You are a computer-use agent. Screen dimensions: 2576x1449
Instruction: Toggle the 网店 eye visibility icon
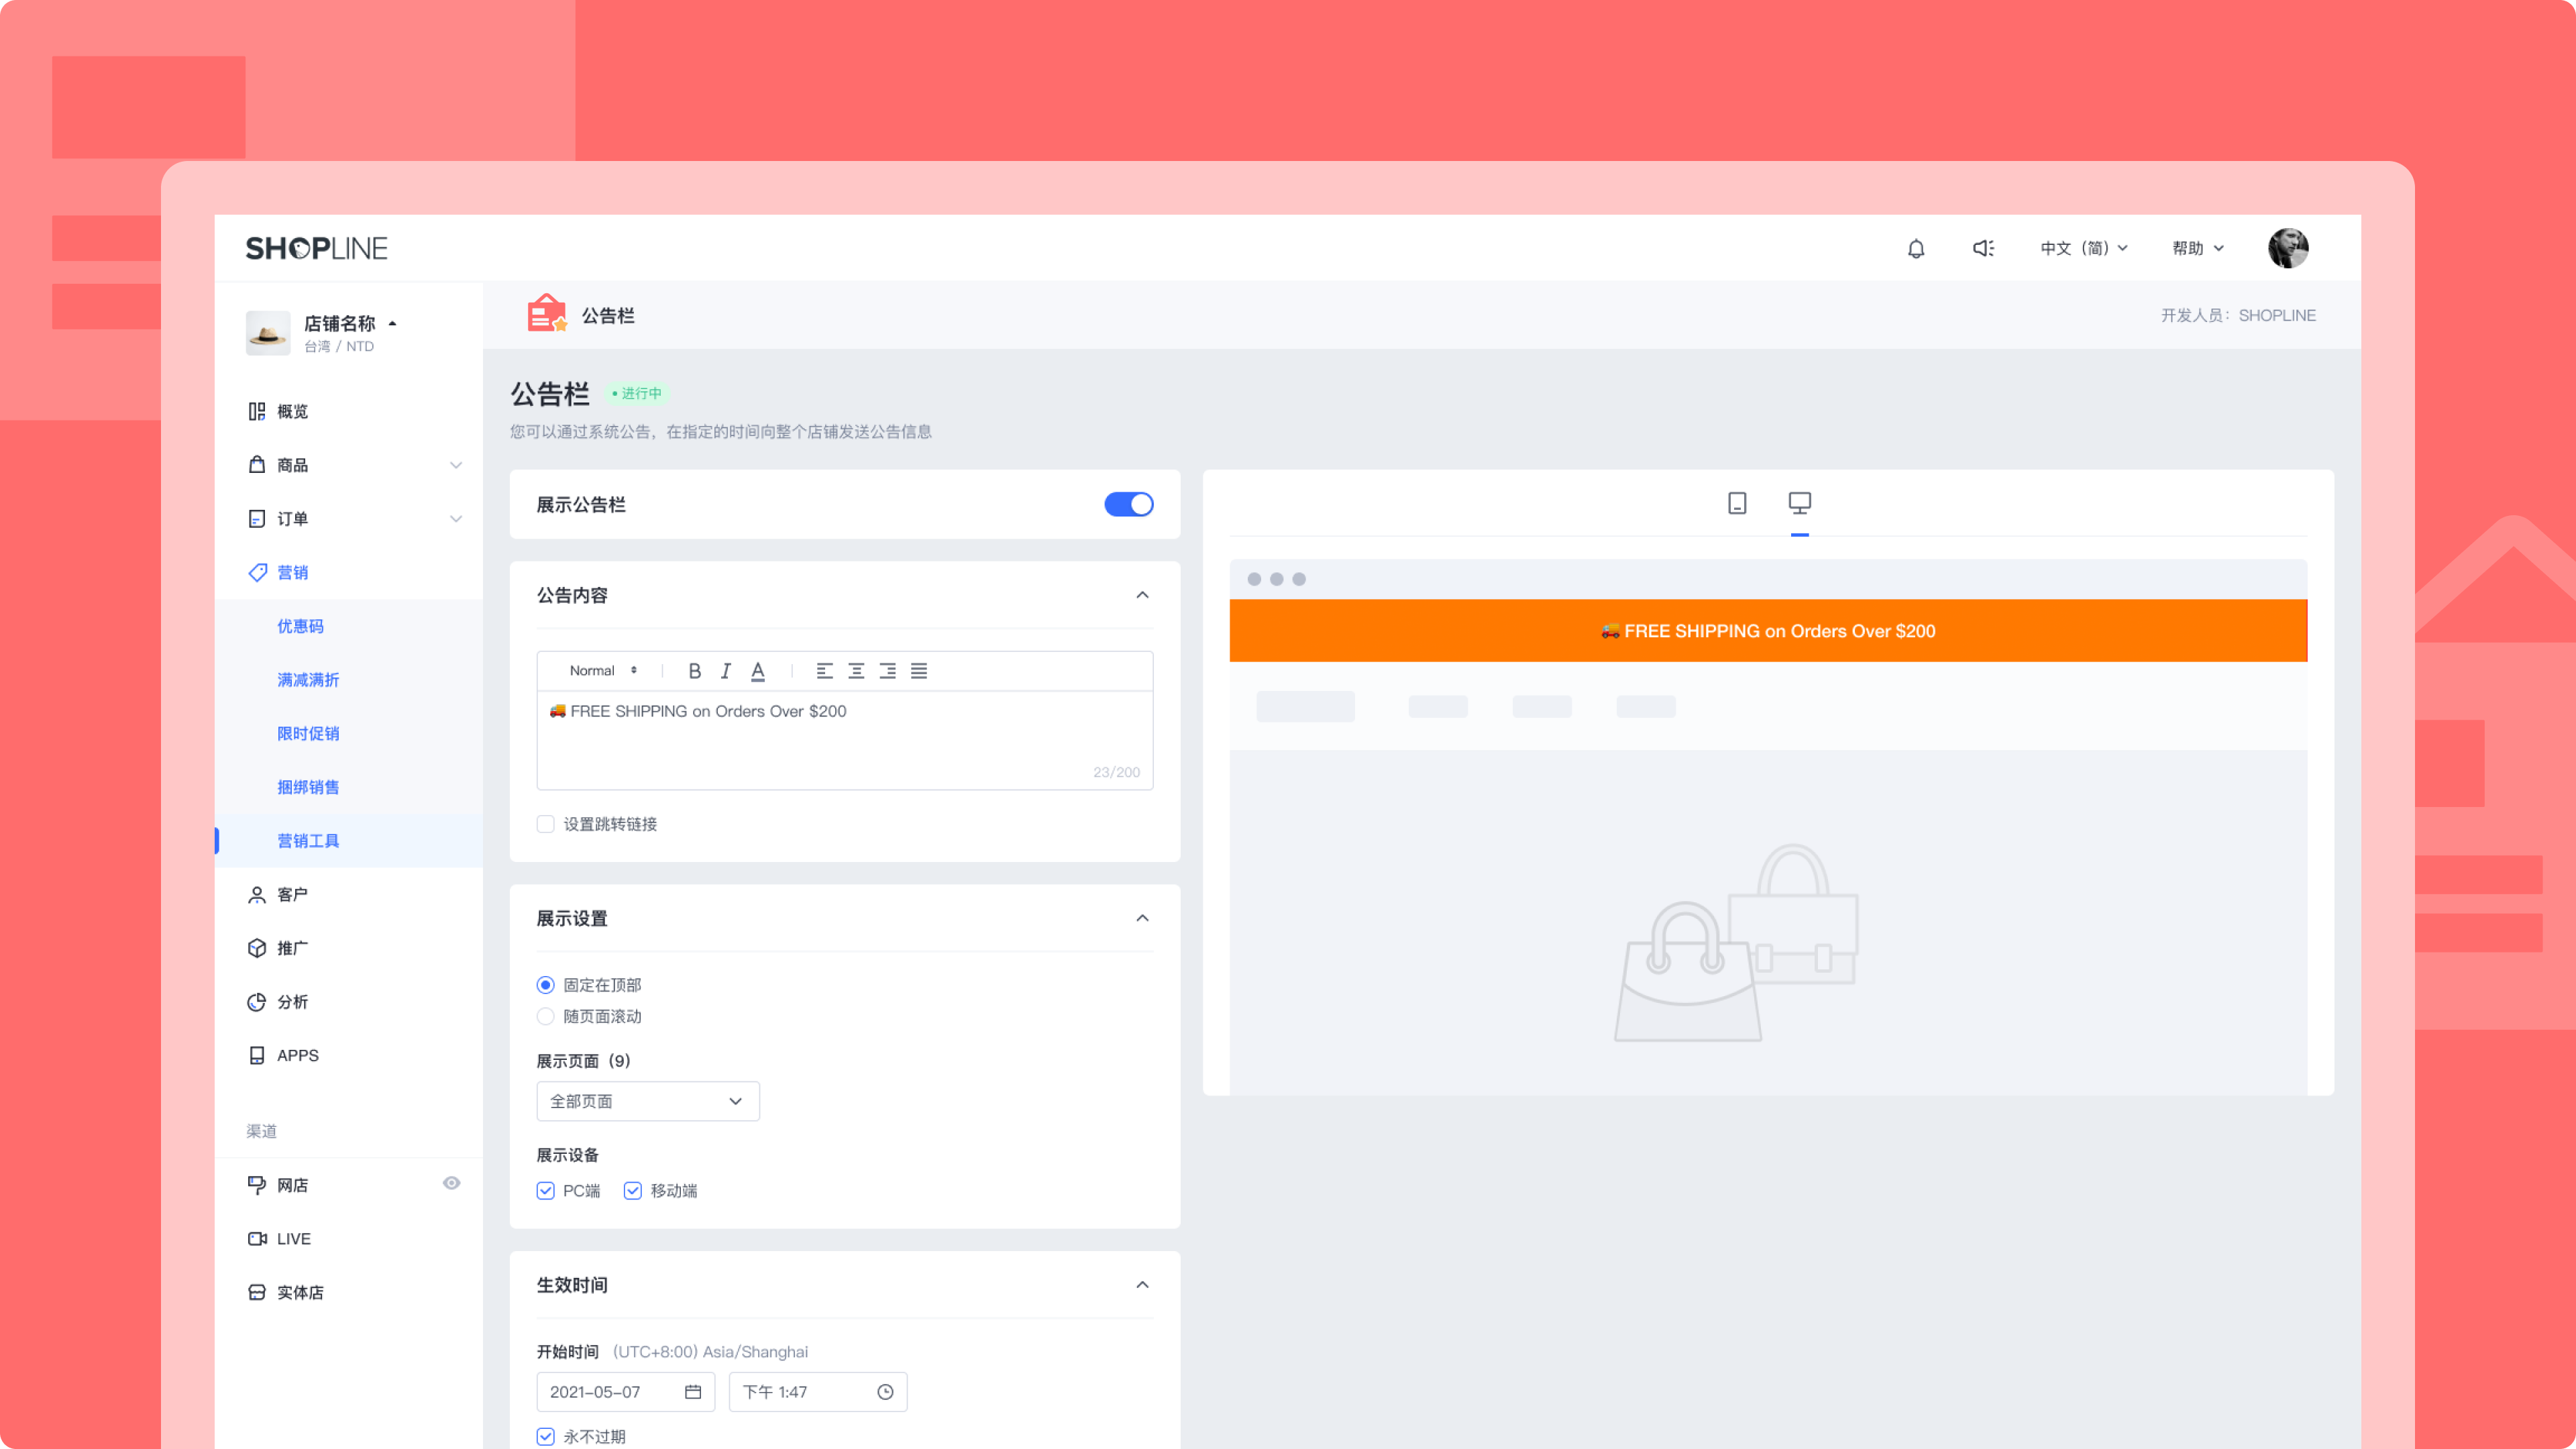tap(452, 1183)
